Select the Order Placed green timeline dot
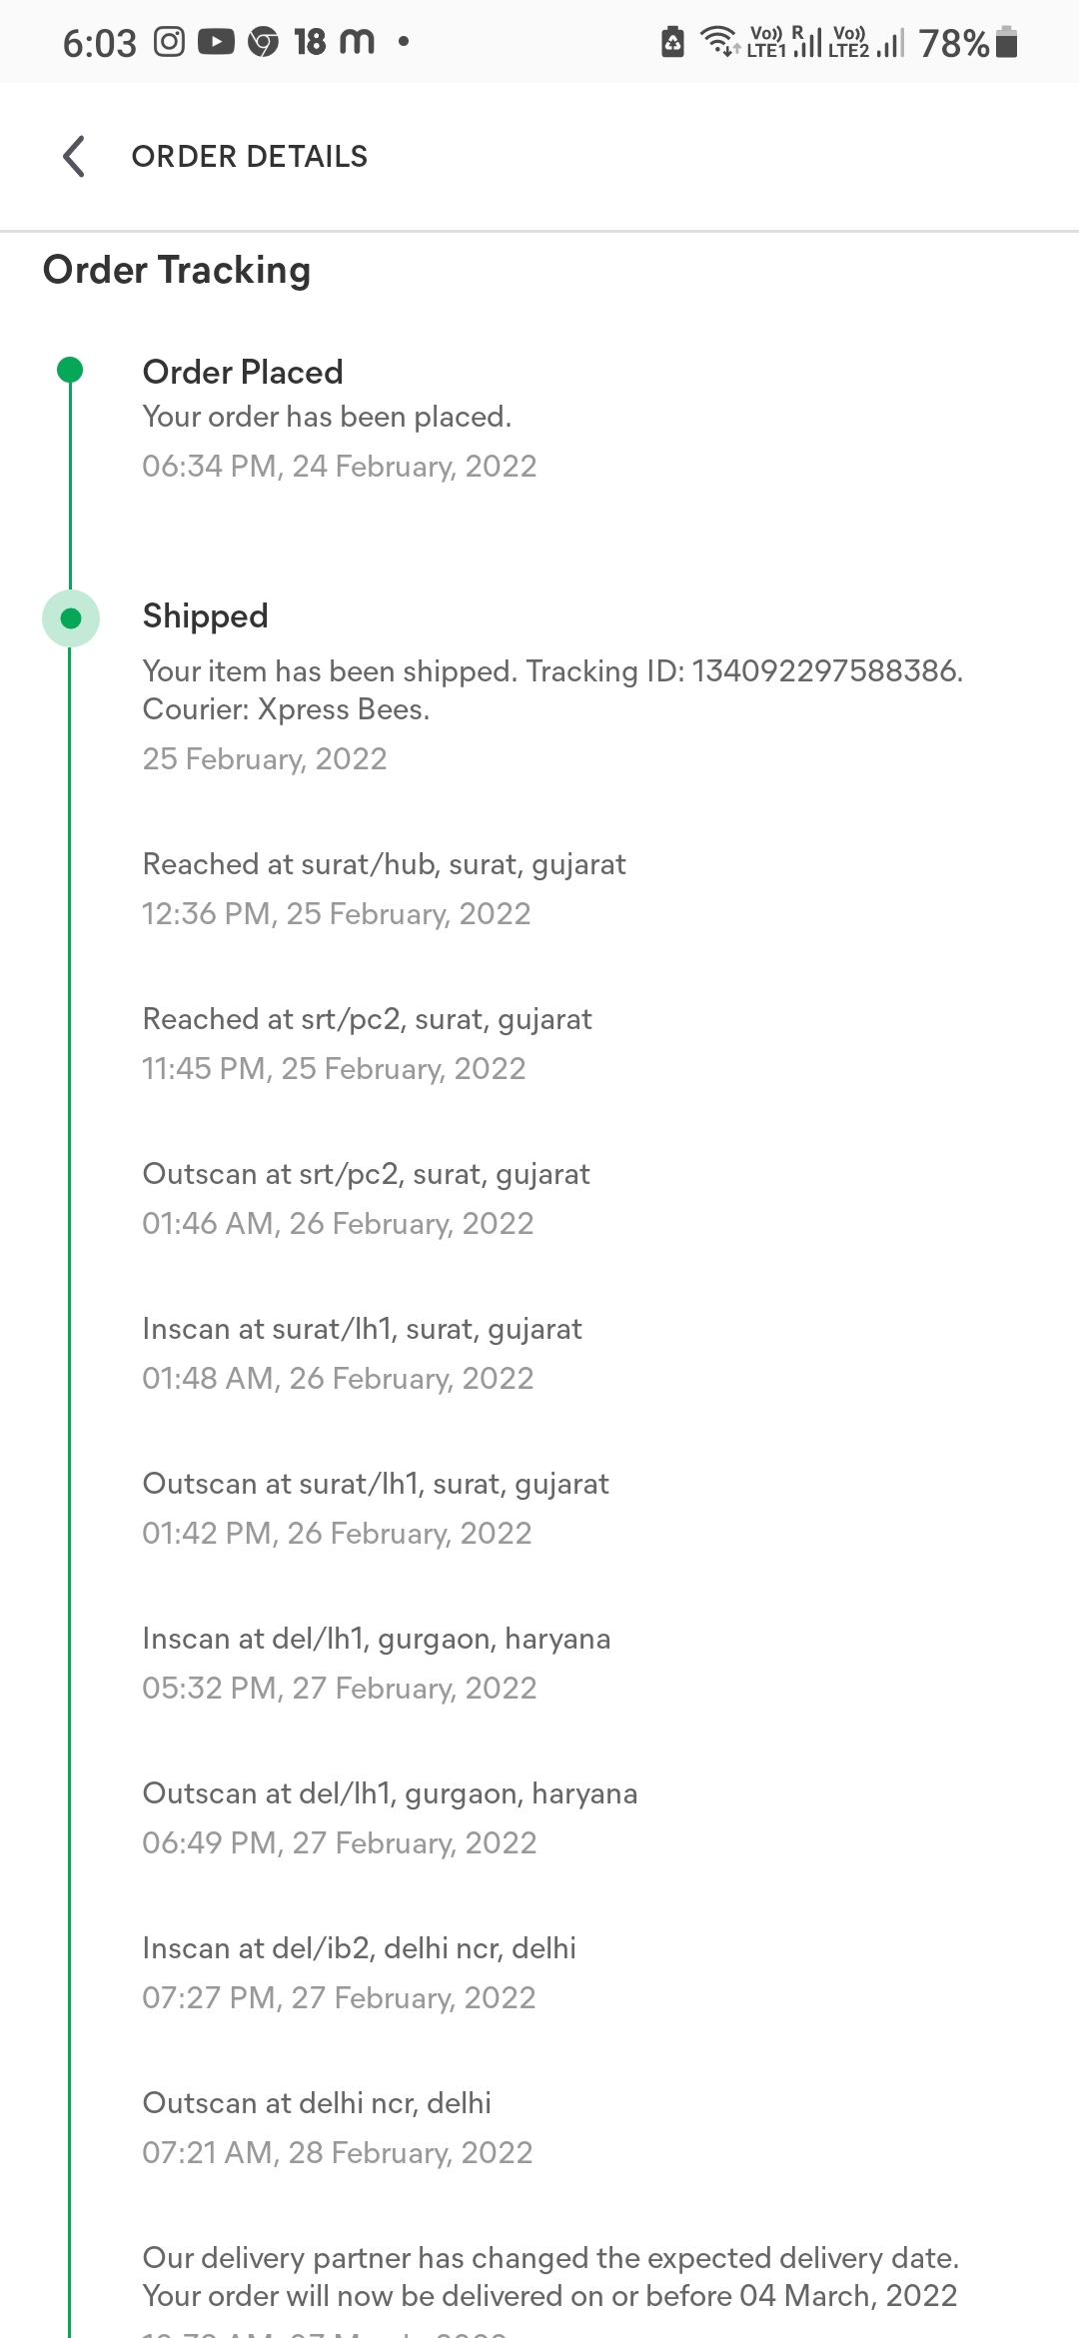 70,370
